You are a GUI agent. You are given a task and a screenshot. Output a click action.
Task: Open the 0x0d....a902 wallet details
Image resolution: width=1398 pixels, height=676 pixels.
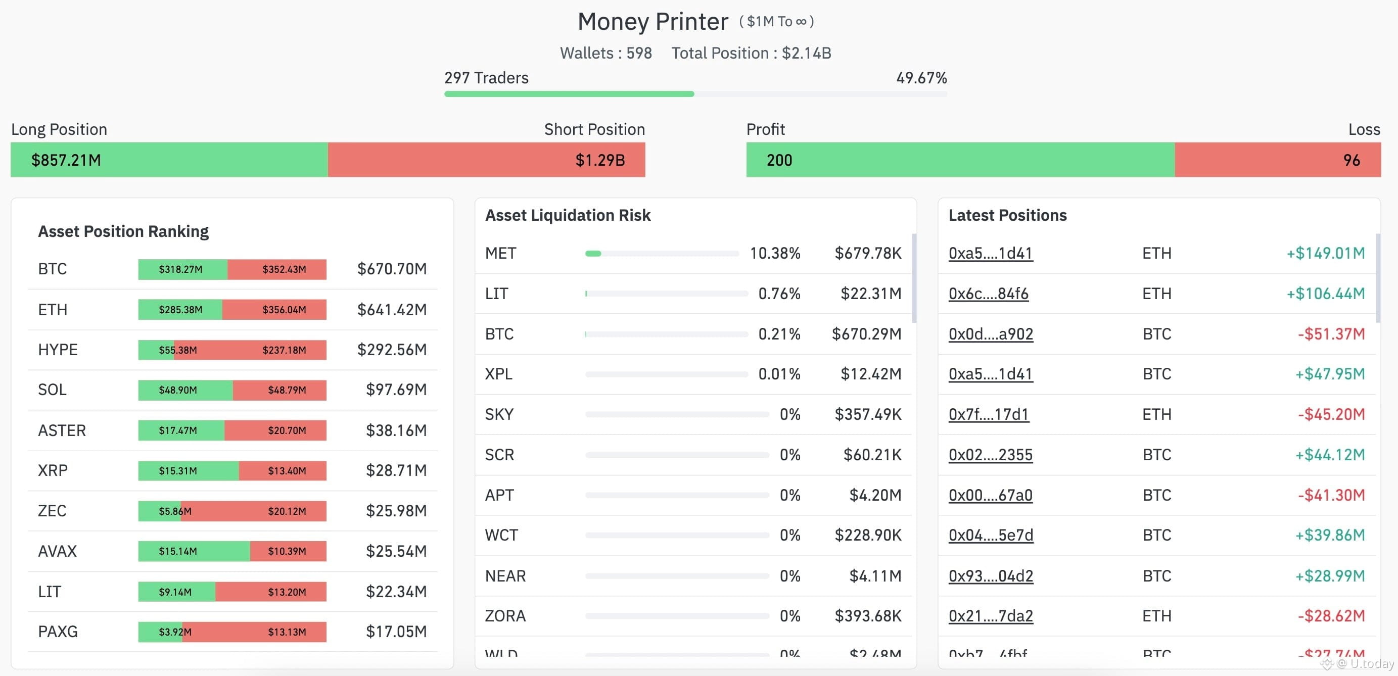pyautogui.click(x=990, y=334)
